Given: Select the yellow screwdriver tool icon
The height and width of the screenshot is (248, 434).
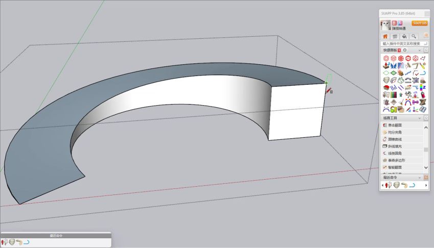Looking at the screenshot, I should 423,65.
